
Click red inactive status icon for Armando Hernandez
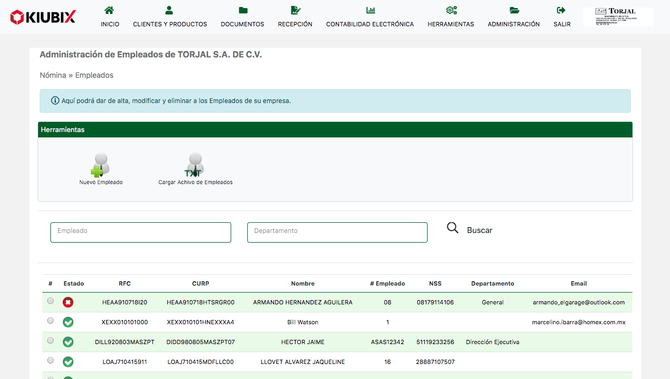click(x=68, y=302)
